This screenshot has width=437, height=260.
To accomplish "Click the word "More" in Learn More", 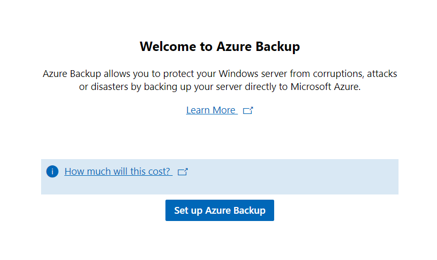I will 224,110.
